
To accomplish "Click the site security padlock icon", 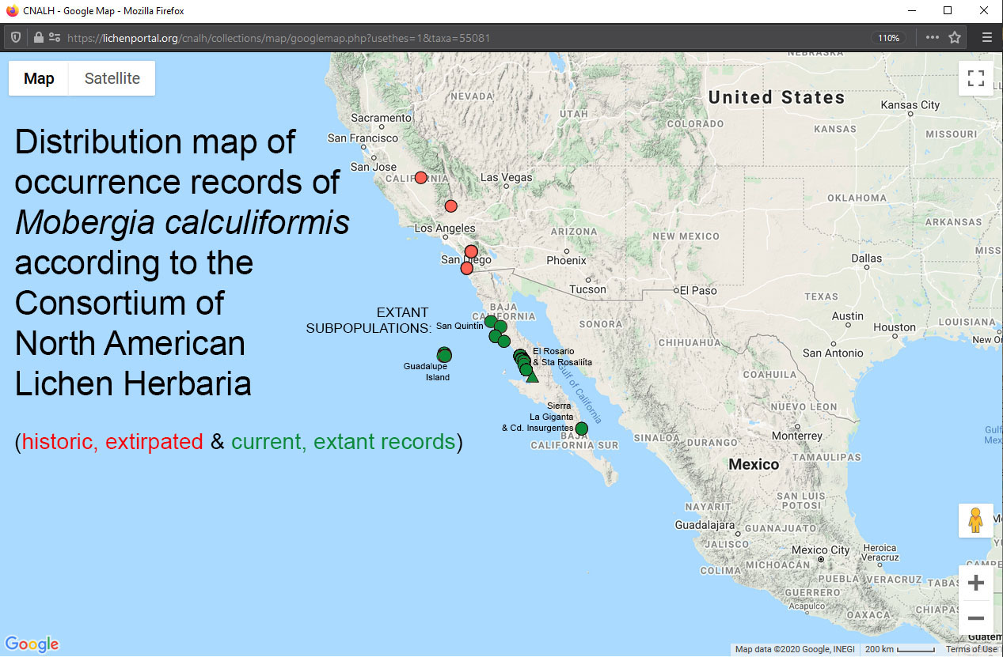I will tap(38, 37).
